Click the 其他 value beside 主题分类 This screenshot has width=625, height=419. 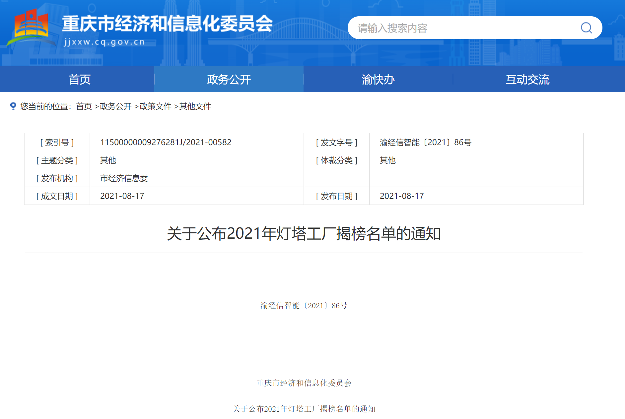click(108, 160)
